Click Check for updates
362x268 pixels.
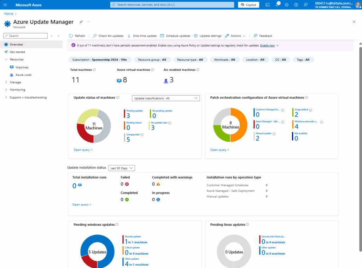pos(108,36)
